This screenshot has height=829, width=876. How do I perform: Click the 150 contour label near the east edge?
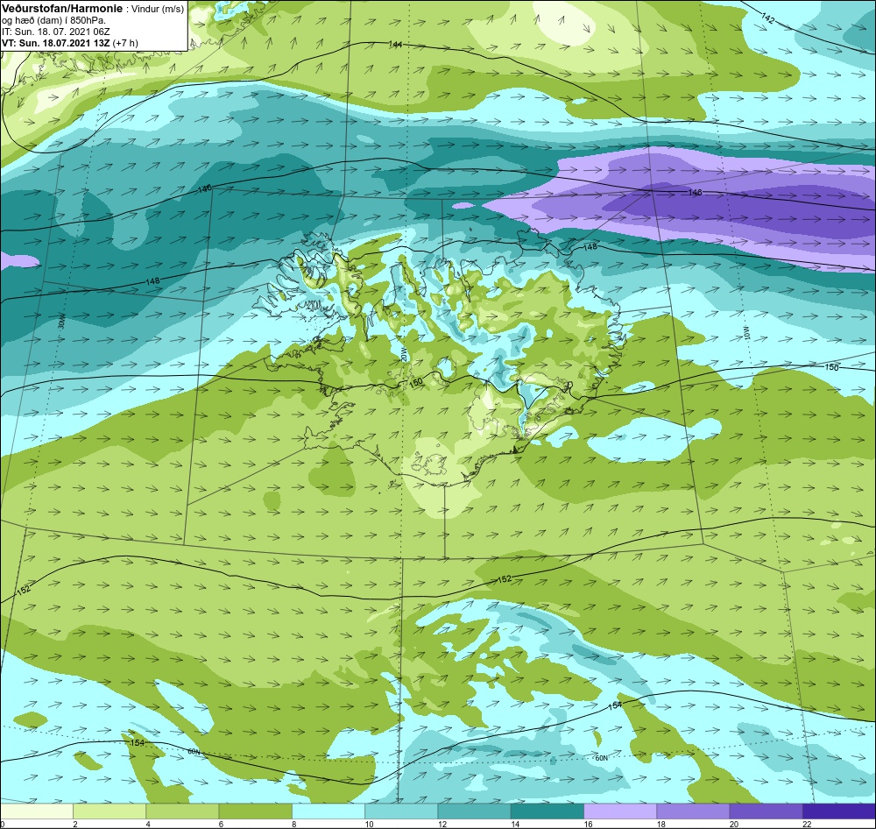(x=832, y=367)
